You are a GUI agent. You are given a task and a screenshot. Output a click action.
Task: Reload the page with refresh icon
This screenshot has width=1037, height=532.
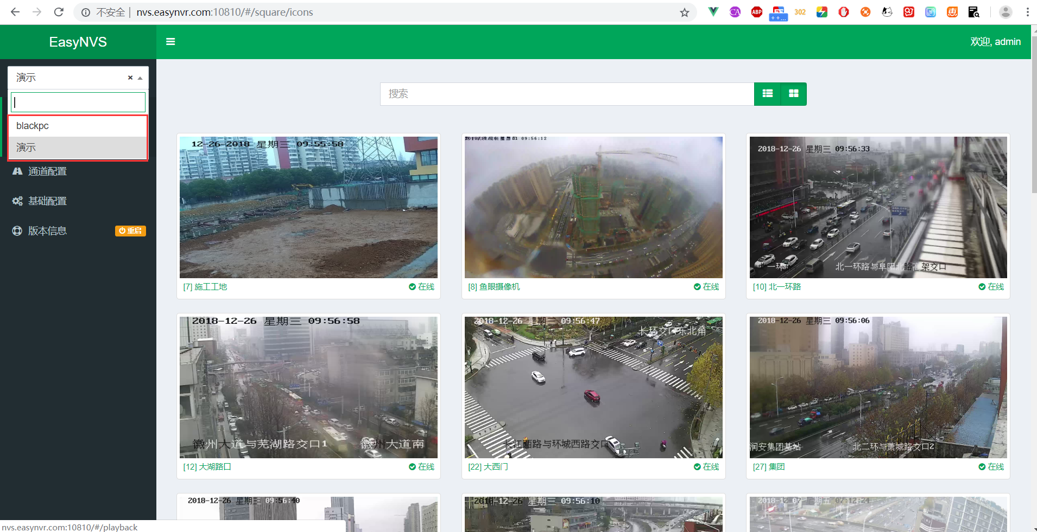59,12
